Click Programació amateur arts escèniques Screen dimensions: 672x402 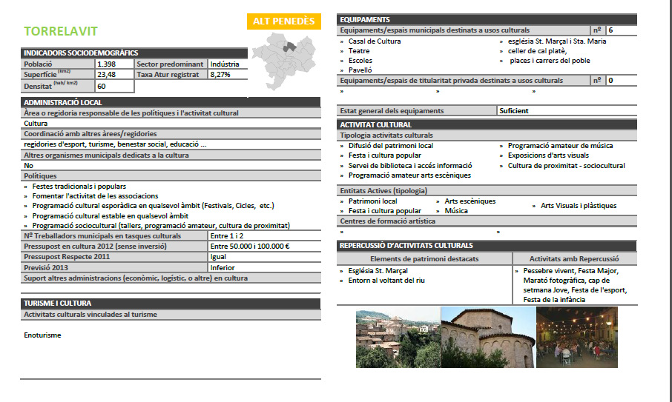click(409, 175)
